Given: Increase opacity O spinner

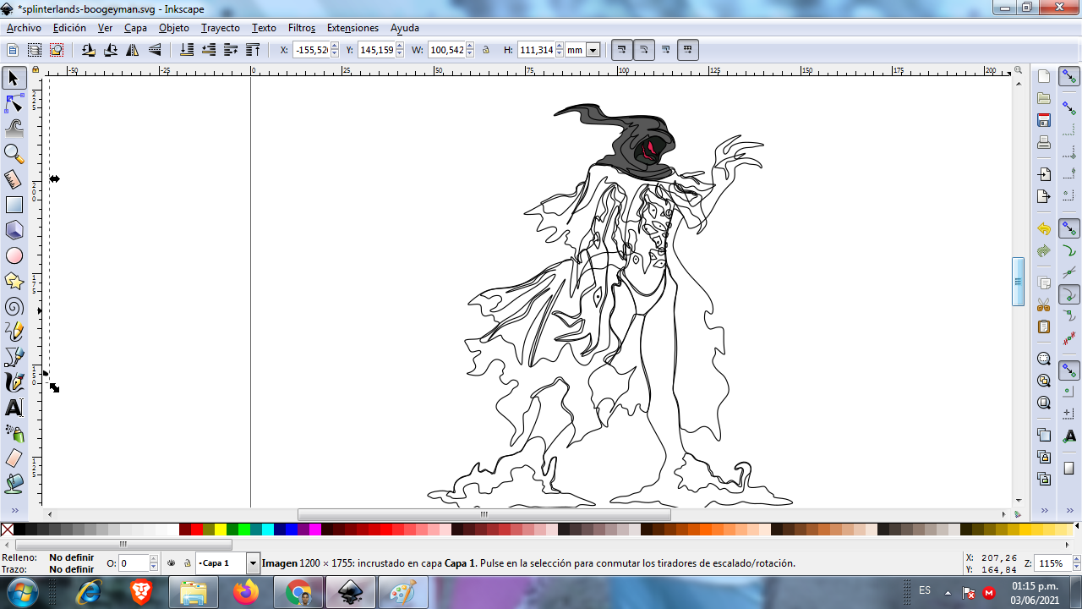Looking at the screenshot, I should (x=154, y=559).
